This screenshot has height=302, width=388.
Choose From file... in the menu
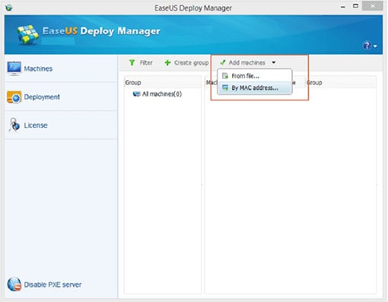(255, 76)
